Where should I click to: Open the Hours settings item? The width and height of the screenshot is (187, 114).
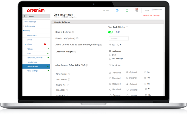(29, 53)
